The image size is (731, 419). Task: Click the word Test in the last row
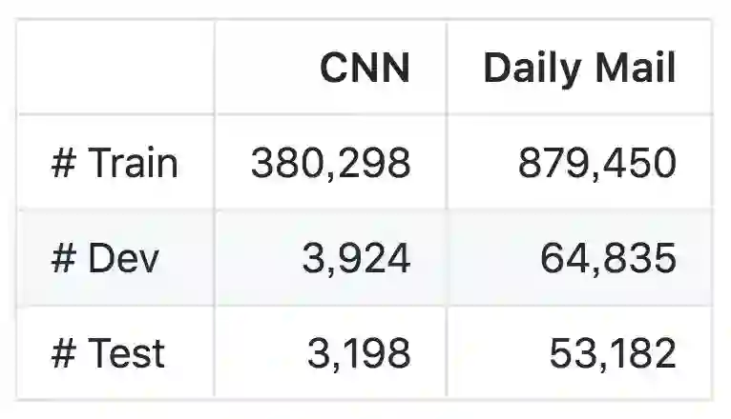pos(126,353)
